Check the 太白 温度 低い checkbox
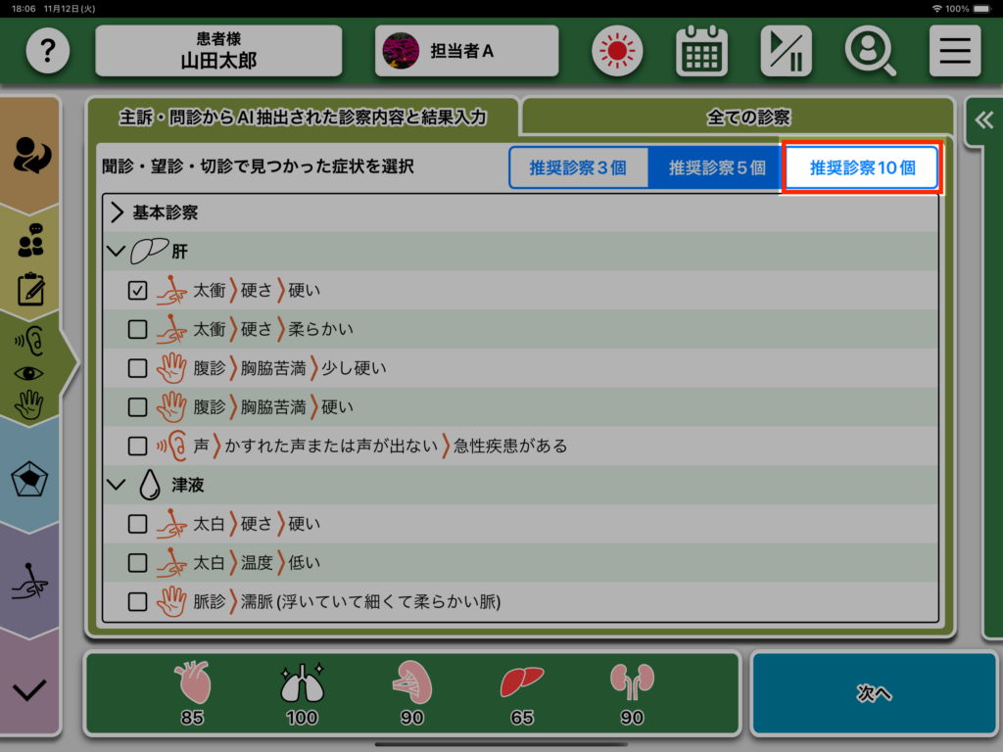The image size is (1003, 752). (x=138, y=563)
